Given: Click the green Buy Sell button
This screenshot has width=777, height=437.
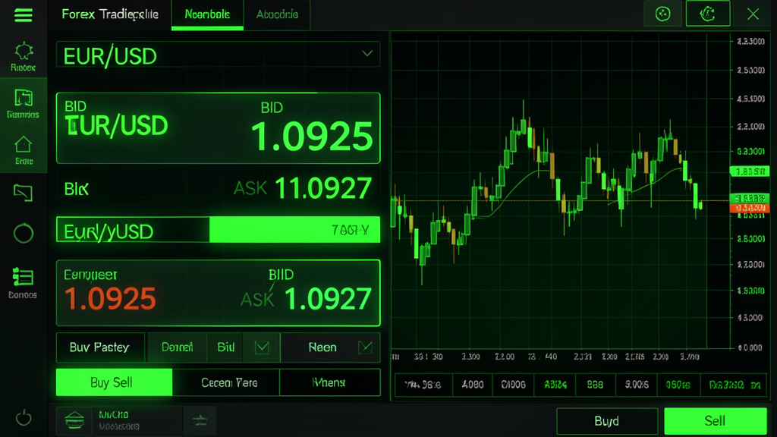Looking at the screenshot, I should click(x=114, y=382).
